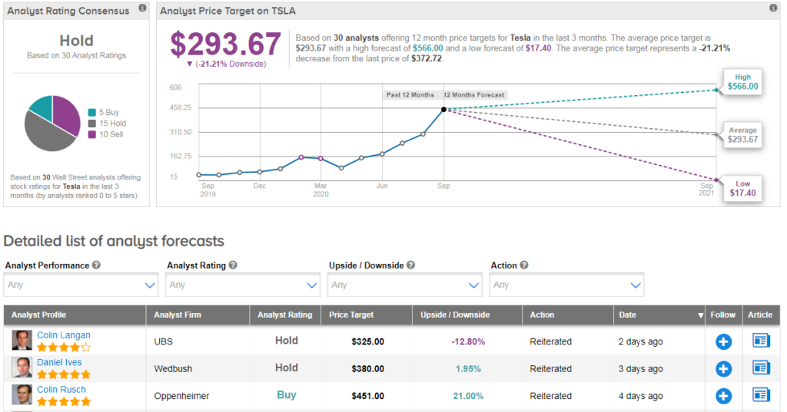Click teal Buy legend swatch
The width and height of the screenshot is (787, 412).
click(x=92, y=112)
